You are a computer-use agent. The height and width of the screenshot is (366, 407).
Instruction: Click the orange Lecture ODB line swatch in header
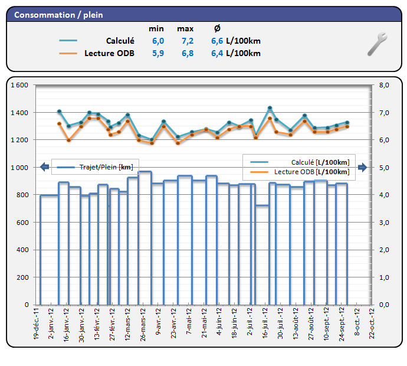tap(68, 54)
